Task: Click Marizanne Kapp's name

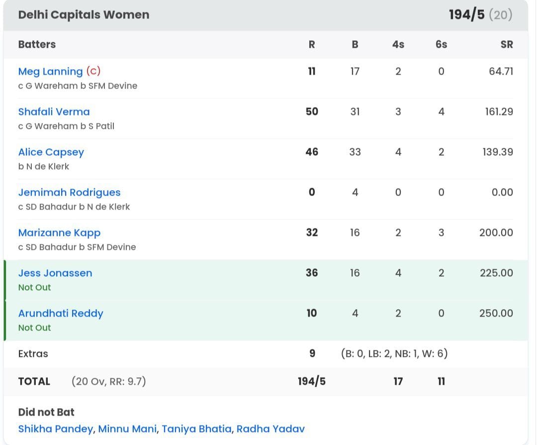Action: pyautogui.click(x=59, y=232)
